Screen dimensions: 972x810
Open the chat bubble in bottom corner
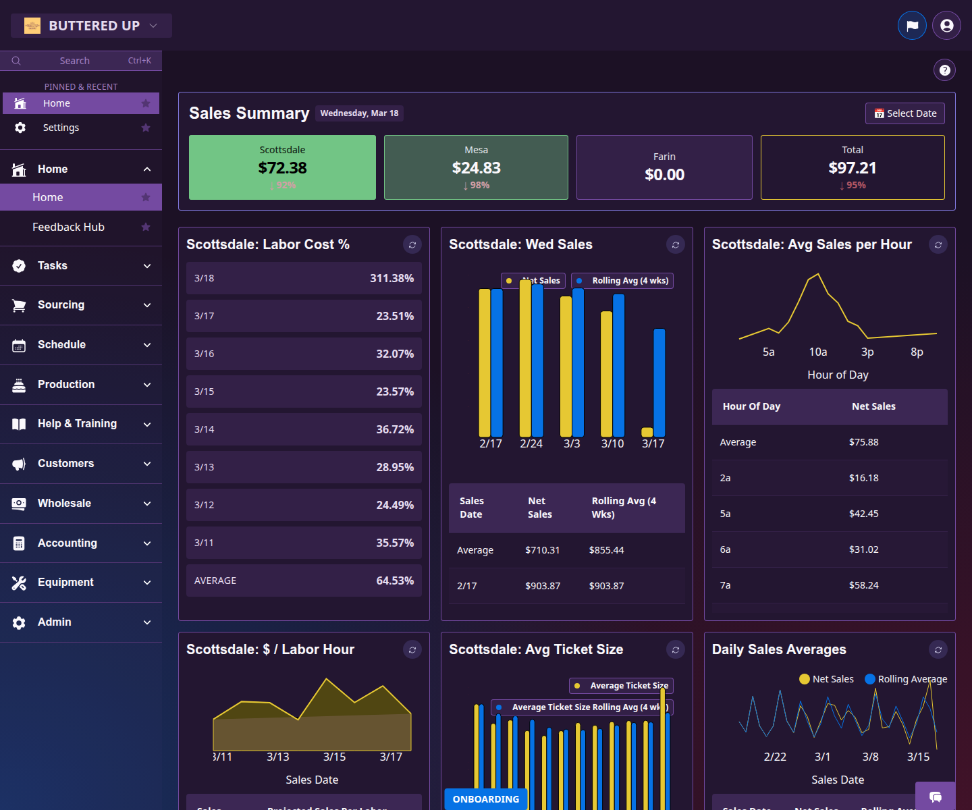[x=936, y=798]
